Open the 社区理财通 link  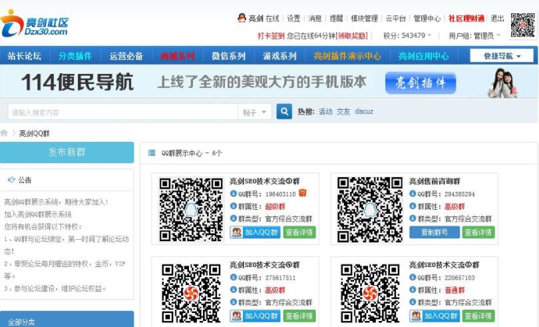click(x=466, y=18)
